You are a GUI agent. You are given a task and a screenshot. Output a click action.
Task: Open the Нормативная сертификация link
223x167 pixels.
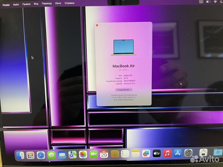[x=124, y=95]
